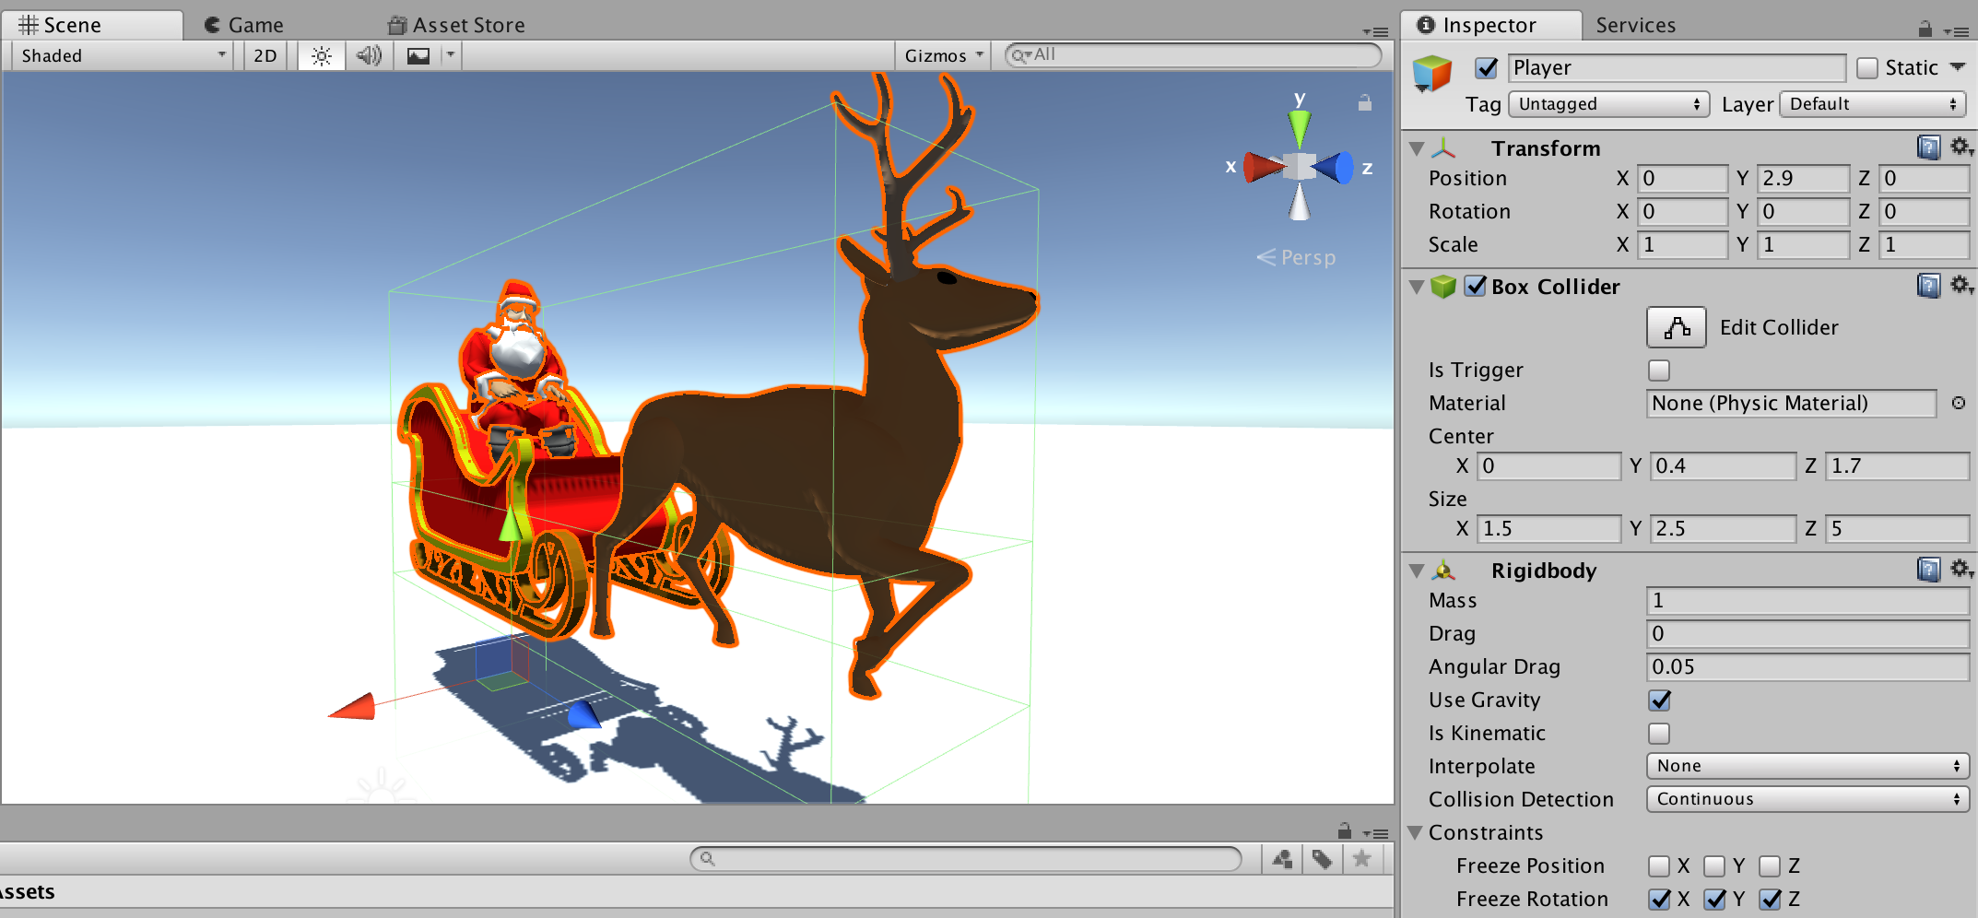Open the Tag dropdown showing Untagged
This screenshot has width=1978, height=918.
(x=1608, y=104)
